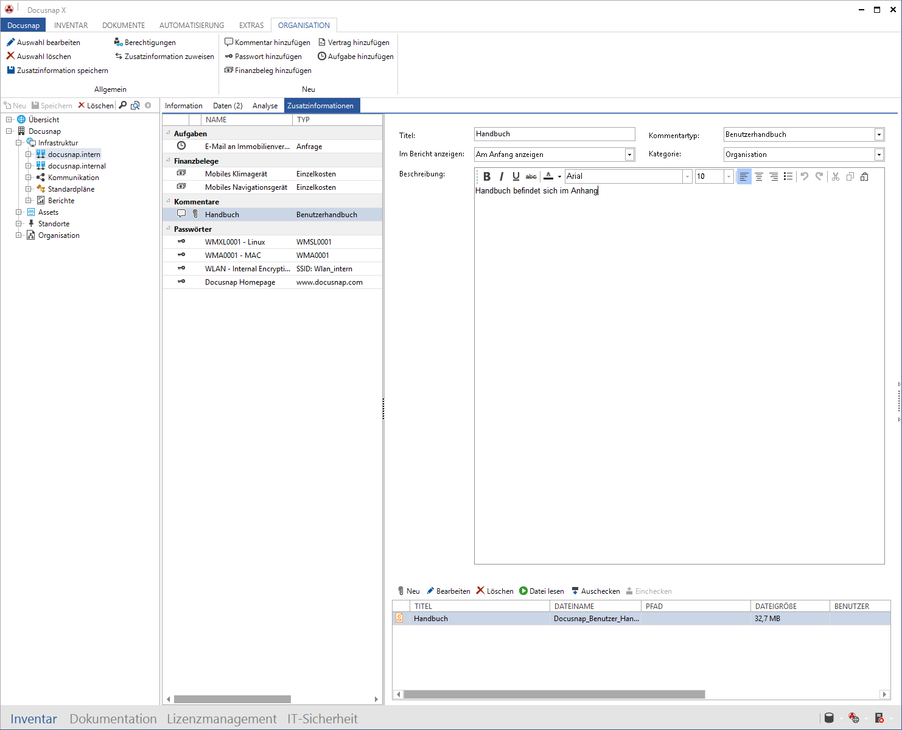Expand the Assets tree node
This screenshot has height=730, width=902.
click(x=19, y=212)
